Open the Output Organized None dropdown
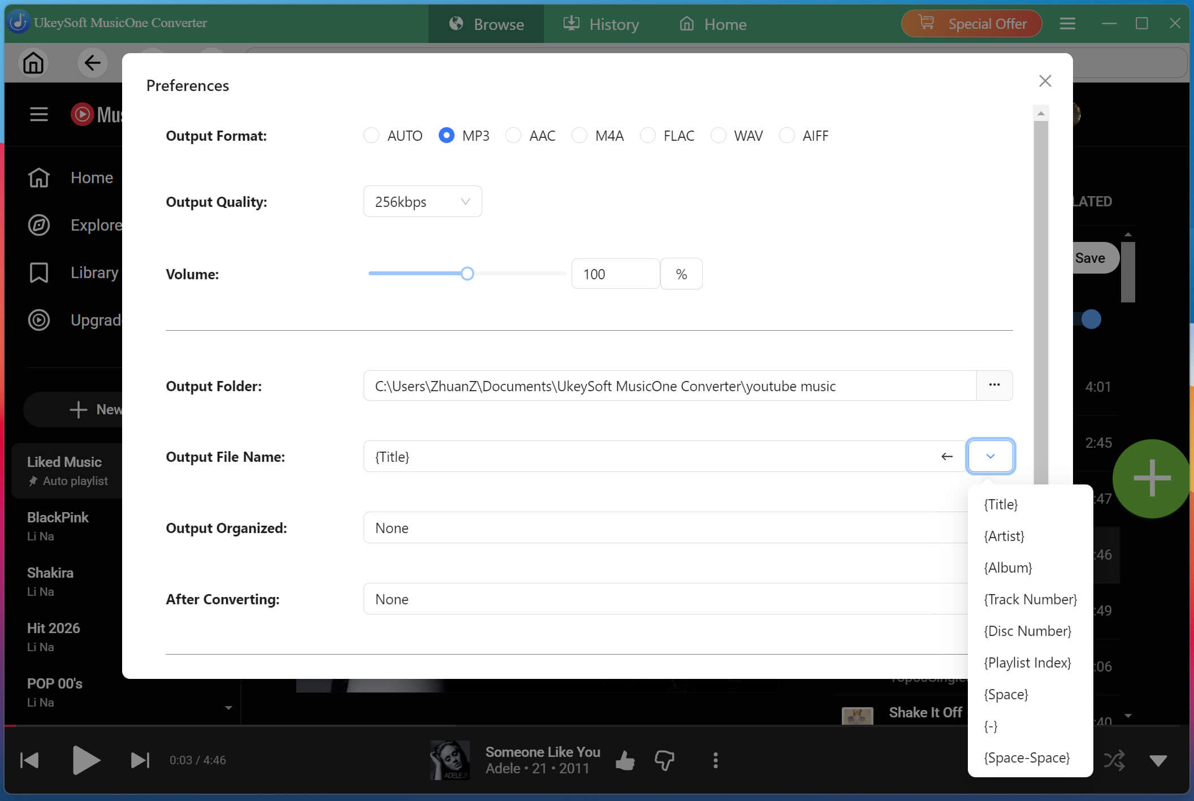The height and width of the screenshot is (801, 1194). [x=665, y=528]
